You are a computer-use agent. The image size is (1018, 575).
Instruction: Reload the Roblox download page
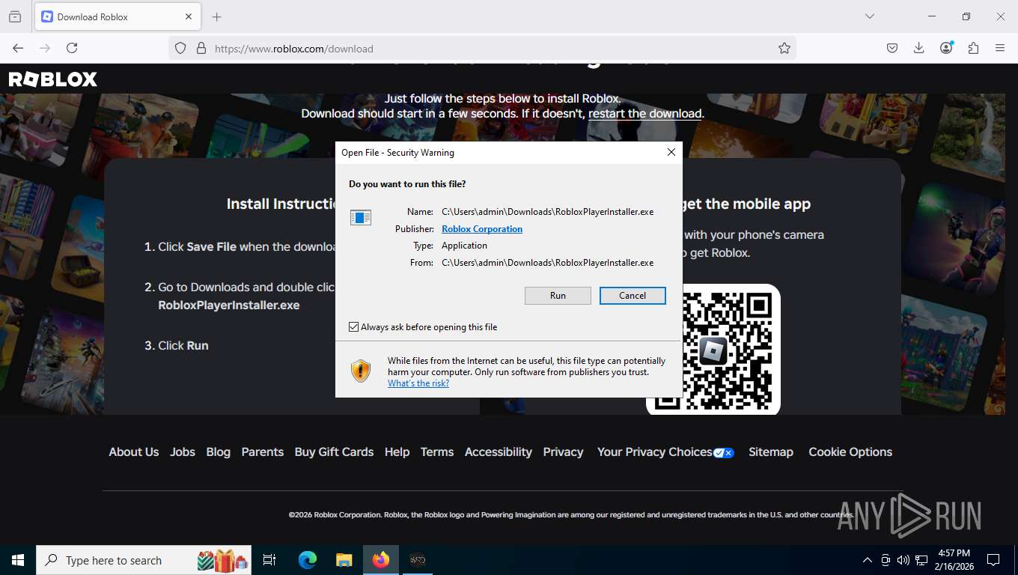click(x=72, y=48)
